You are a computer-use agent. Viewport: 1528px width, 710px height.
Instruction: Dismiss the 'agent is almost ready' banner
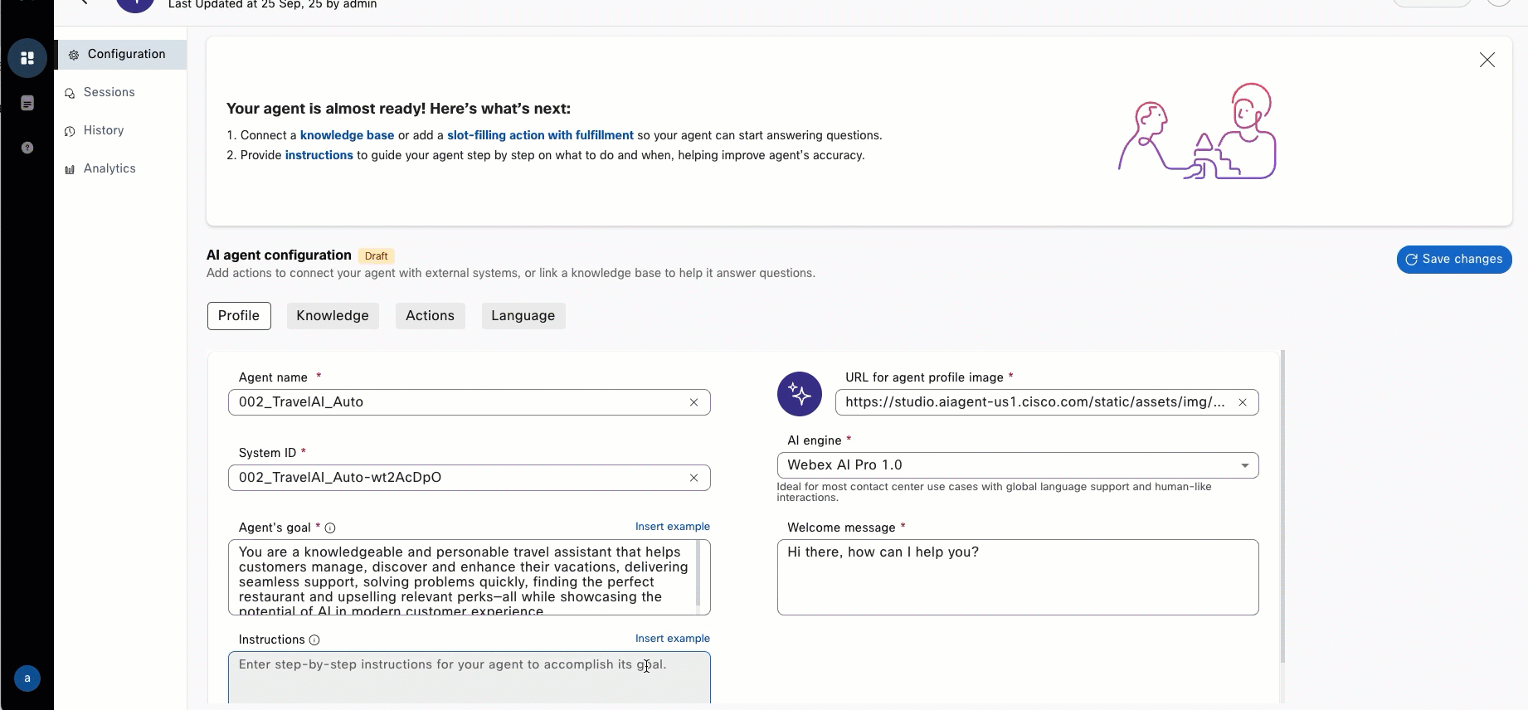[x=1487, y=60]
